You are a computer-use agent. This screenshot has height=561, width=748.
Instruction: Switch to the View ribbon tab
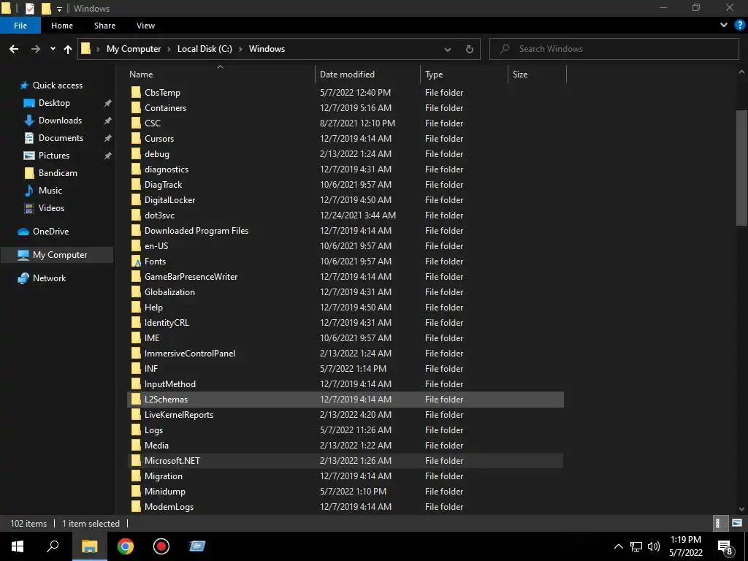[x=145, y=26]
